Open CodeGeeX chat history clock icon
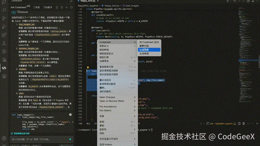Viewport: 260px width, 146px height. (x=62, y=7)
